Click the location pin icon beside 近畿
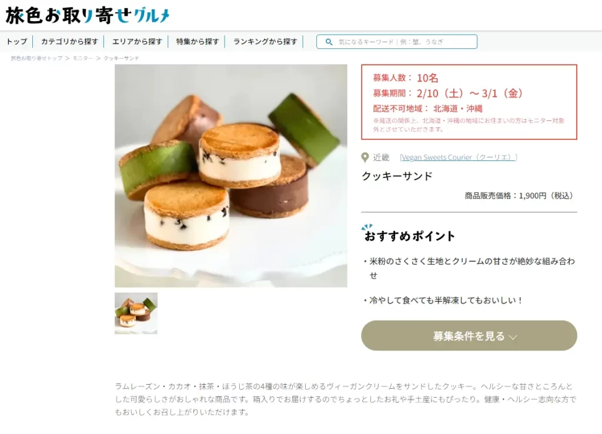This screenshot has width=602, height=434. click(365, 157)
